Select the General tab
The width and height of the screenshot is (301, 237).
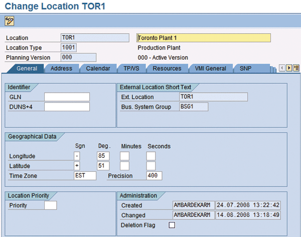coord(27,68)
